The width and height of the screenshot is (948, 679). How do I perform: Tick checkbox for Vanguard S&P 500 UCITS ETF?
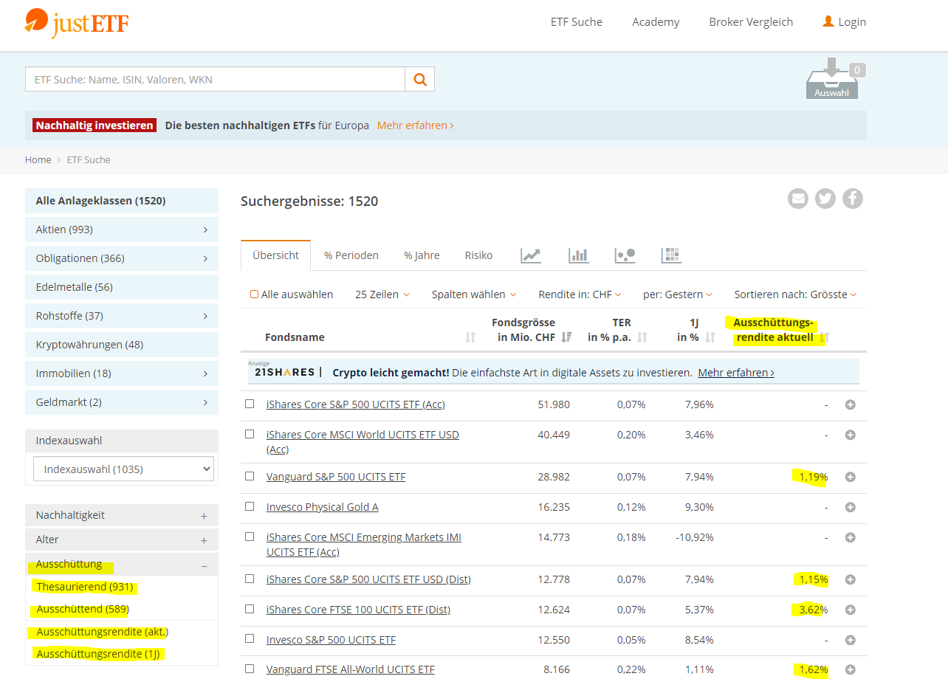[x=250, y=476]
